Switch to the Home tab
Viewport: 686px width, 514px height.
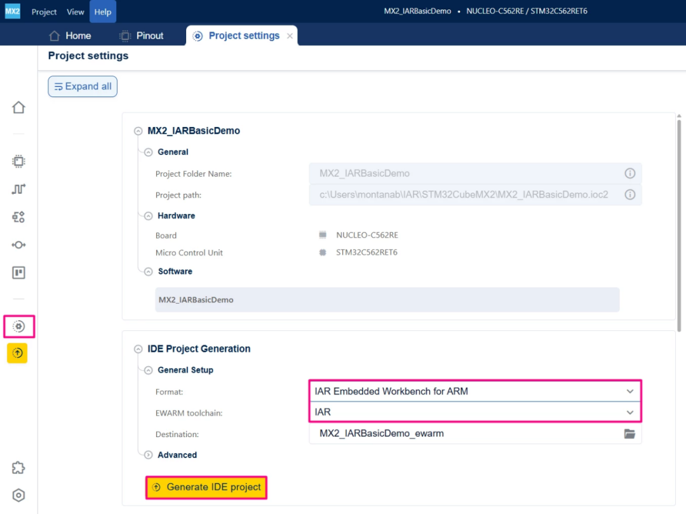pos(70,36)
